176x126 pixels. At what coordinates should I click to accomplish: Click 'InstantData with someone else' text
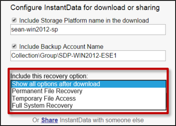point(102,120)
